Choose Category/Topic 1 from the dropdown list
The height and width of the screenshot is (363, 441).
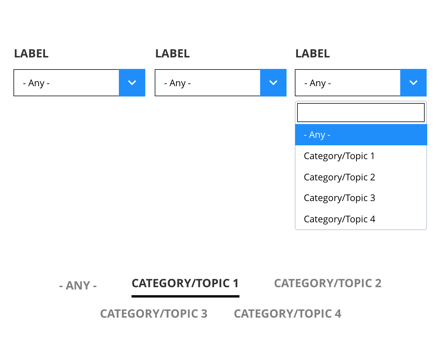tap(361, 156)
